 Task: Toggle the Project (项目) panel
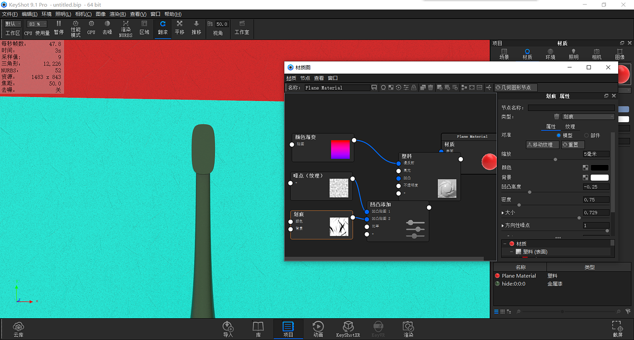pyautogui.click(x=288, y=329)
